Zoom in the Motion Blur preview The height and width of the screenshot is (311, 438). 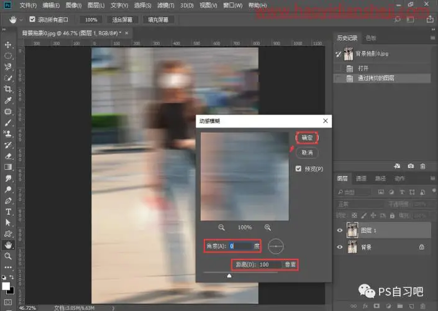pyautogui.click(x=268, y=228)
